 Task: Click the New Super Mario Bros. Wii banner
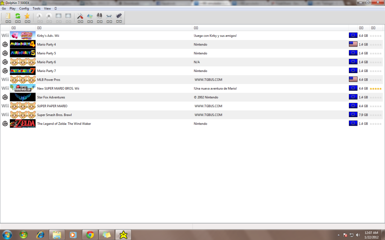point(23,88)
